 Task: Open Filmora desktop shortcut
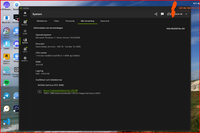(6, 19)
